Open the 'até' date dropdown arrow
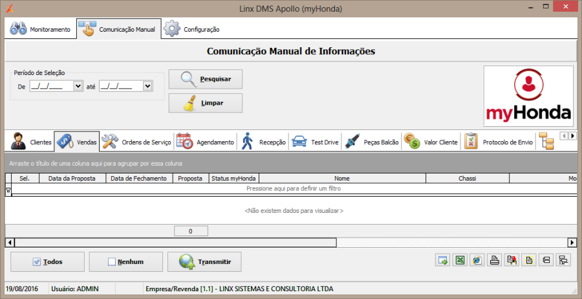The width and height of the screenshot is (582, 299). [147, 86]
